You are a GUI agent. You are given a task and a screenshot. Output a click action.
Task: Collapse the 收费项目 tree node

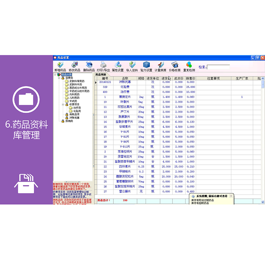pos(63,105)
